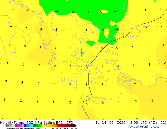Click the dark blue legend swatch

click(x=25, y=126)
